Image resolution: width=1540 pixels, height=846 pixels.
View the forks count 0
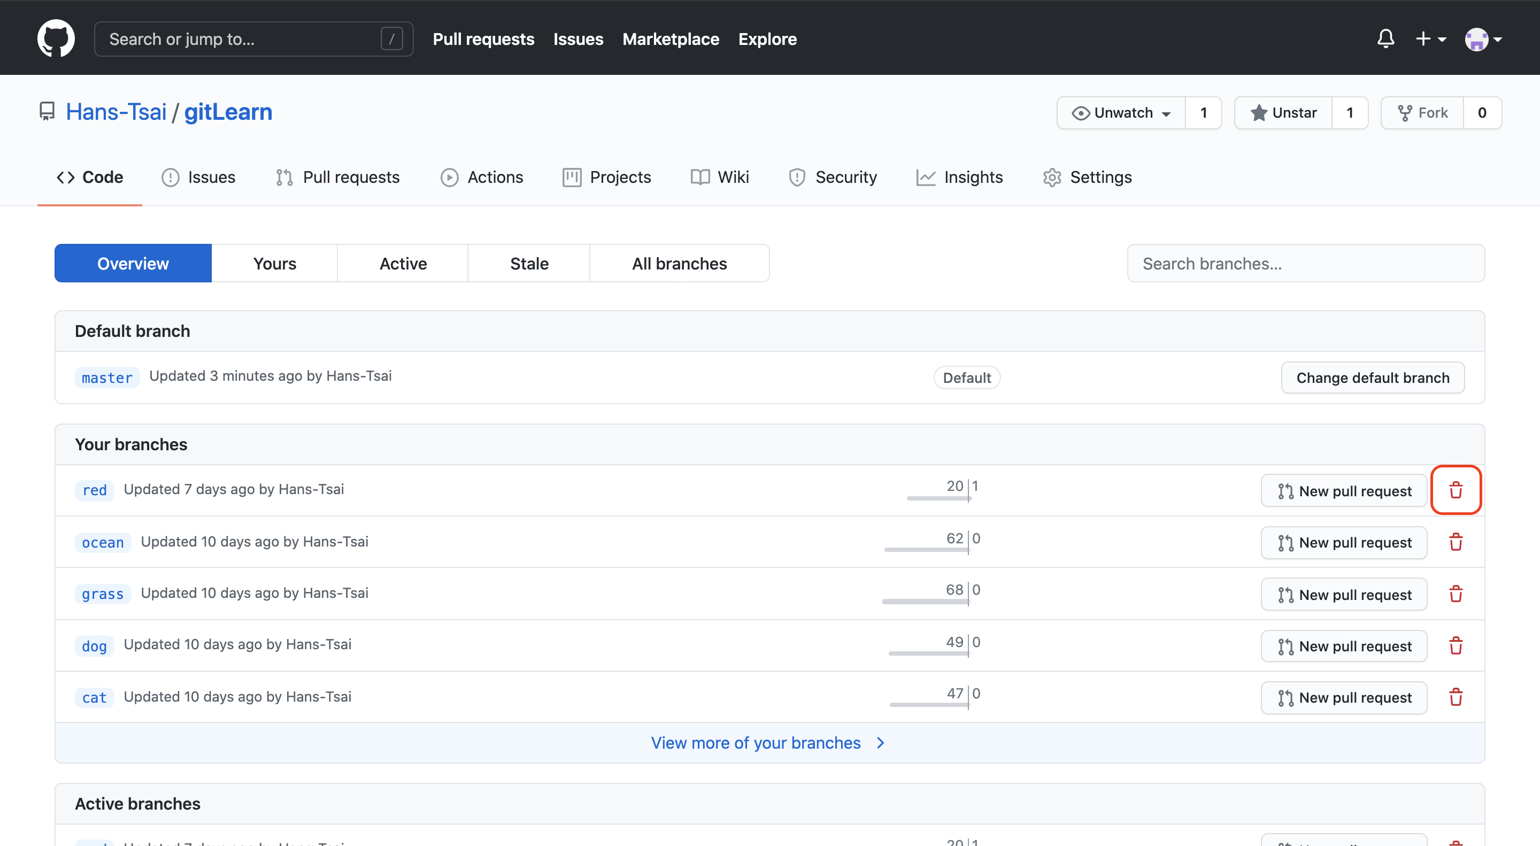click(1482, 112)
